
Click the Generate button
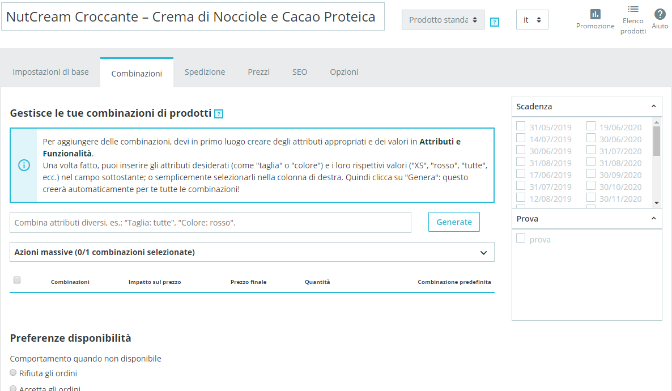[454, 222]
